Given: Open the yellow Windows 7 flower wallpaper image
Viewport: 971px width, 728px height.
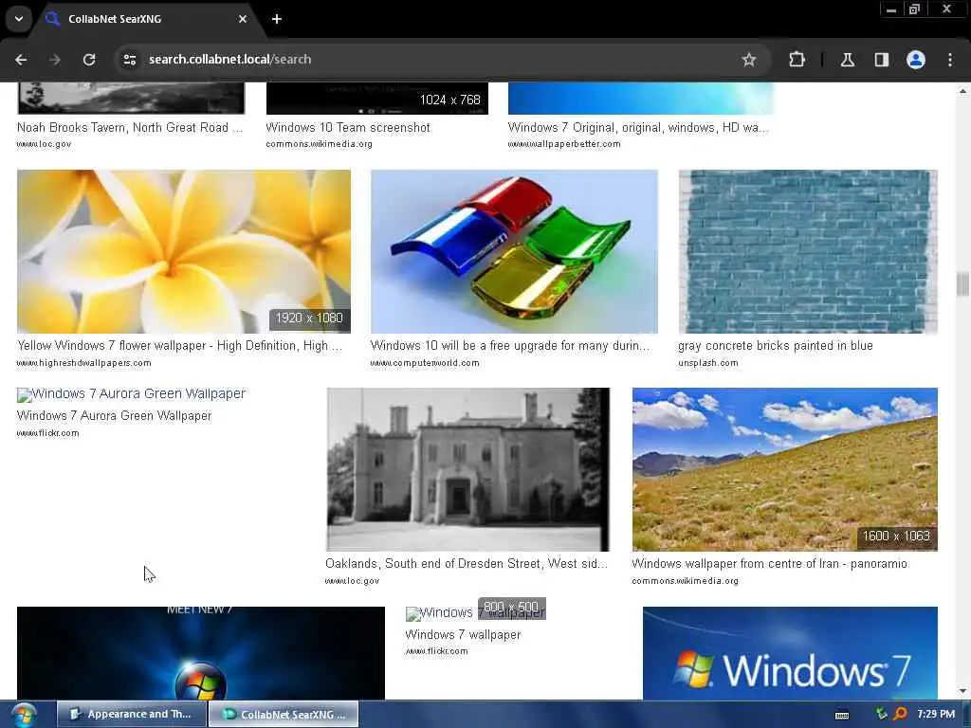Looking at the screenshot, I should pyautogui.click(x=184, y=251).
